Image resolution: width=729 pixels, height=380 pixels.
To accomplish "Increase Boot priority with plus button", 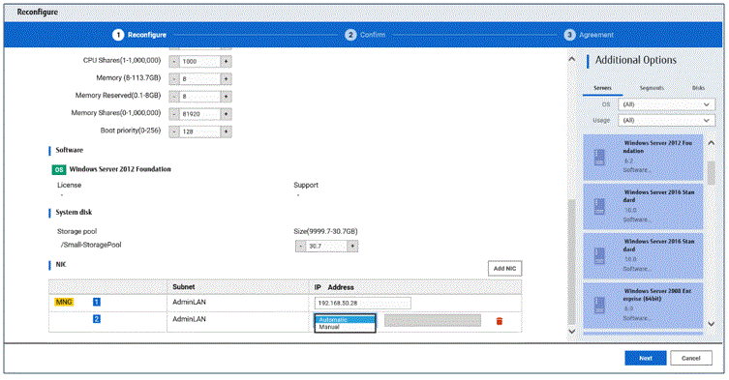I will tap(226, 132).
